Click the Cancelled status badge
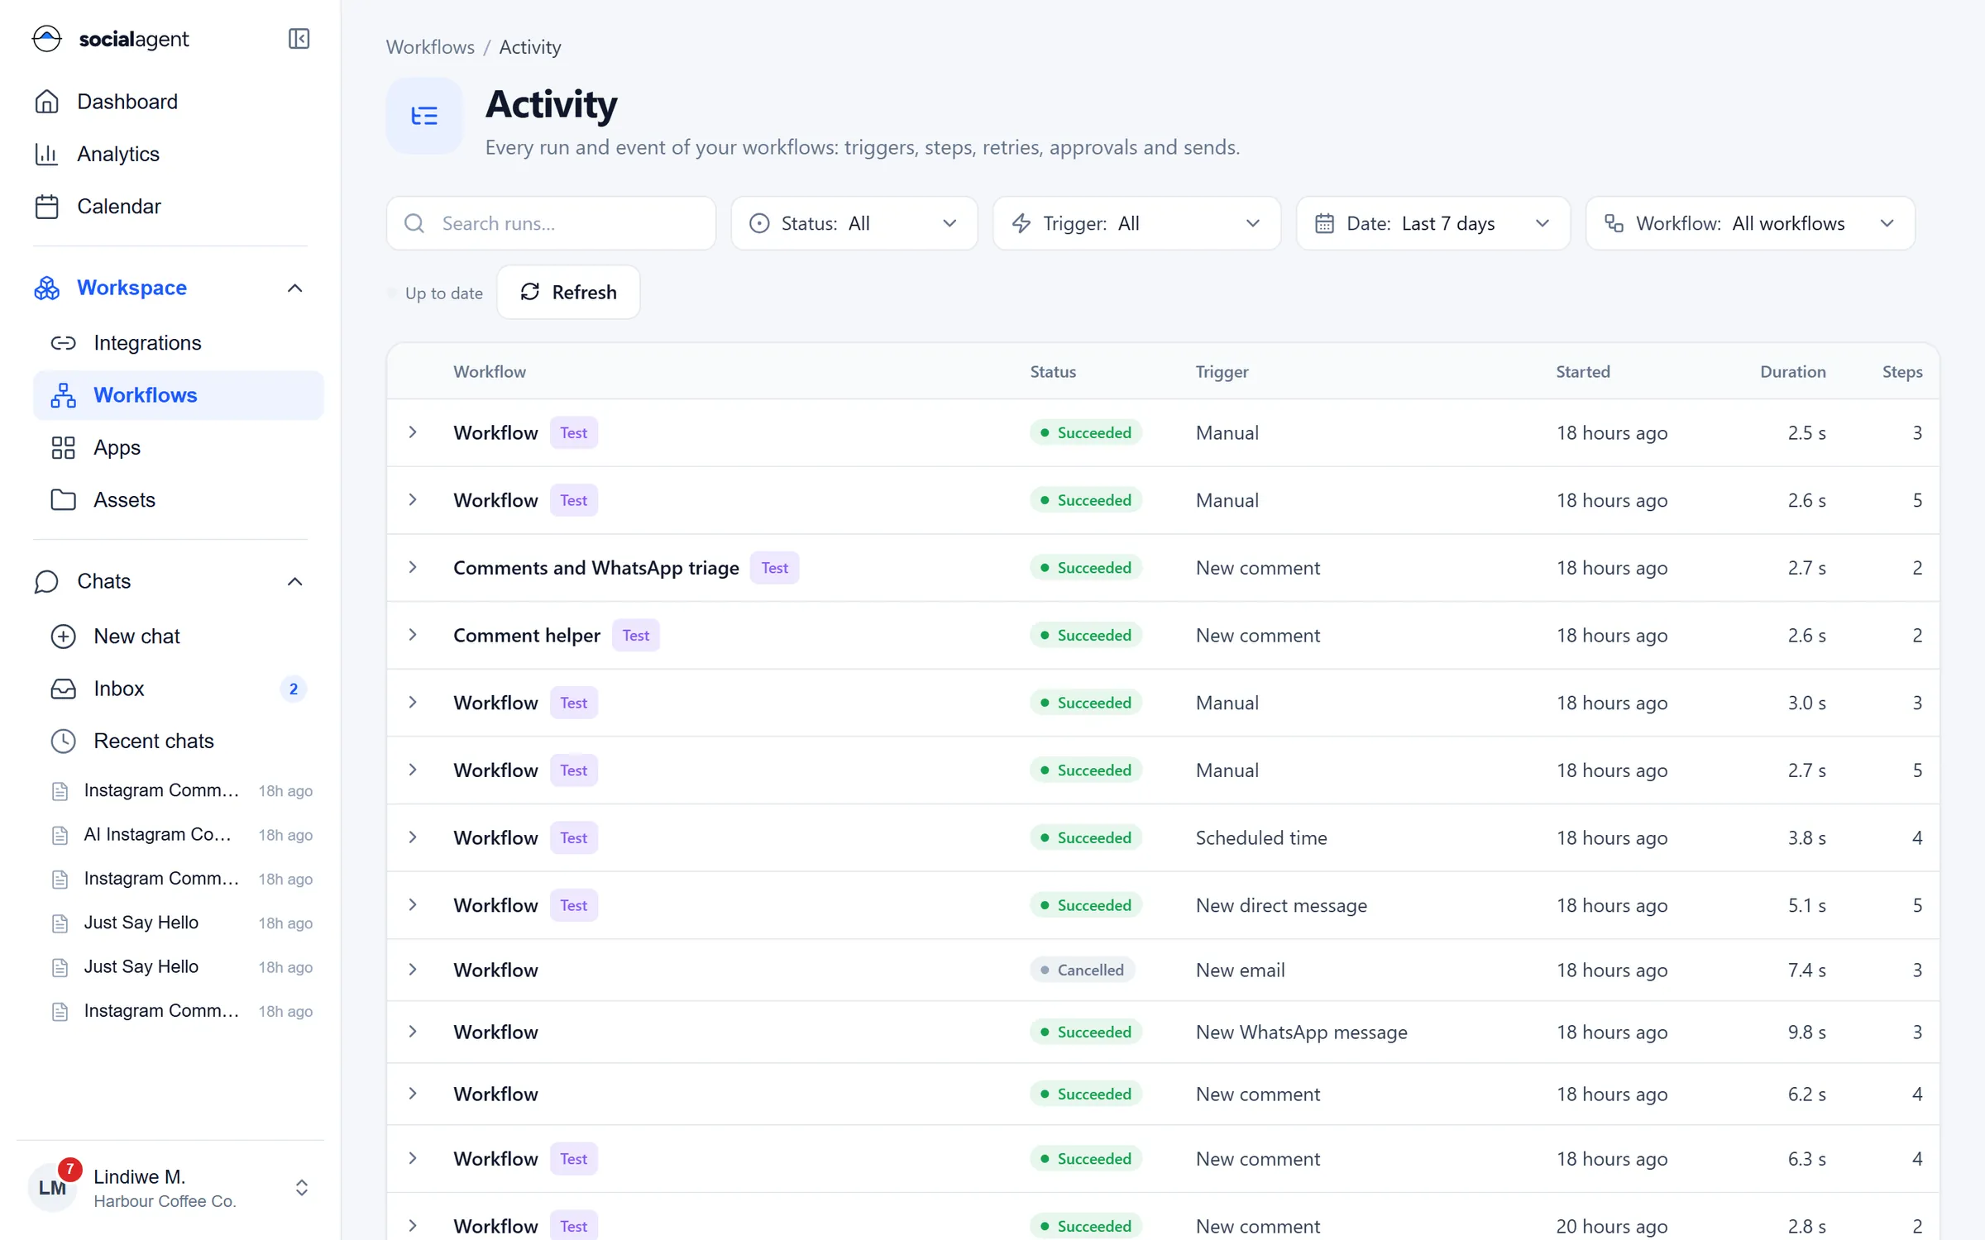 coord(1082,970)
